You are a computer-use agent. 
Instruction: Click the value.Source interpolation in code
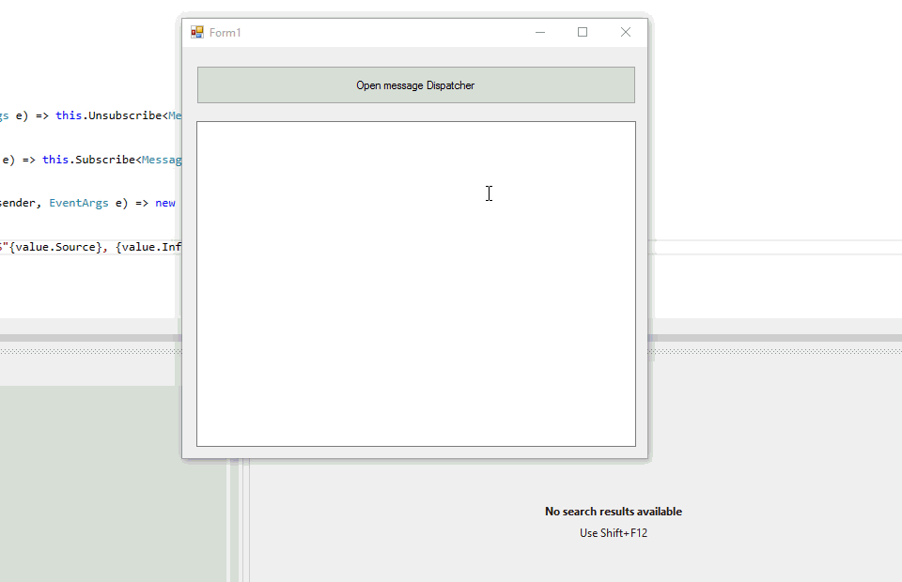click(59, 247)
